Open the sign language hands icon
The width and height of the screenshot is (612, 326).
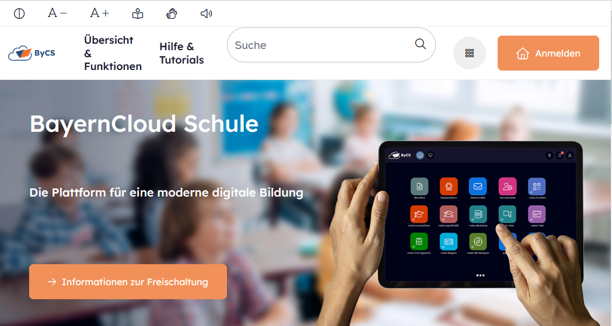[172, 13]
